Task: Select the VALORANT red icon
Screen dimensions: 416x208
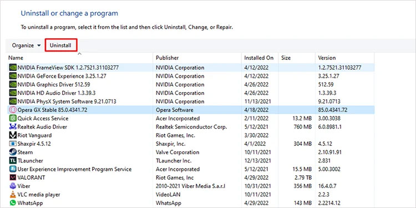Action: click(x=13, y=177)
